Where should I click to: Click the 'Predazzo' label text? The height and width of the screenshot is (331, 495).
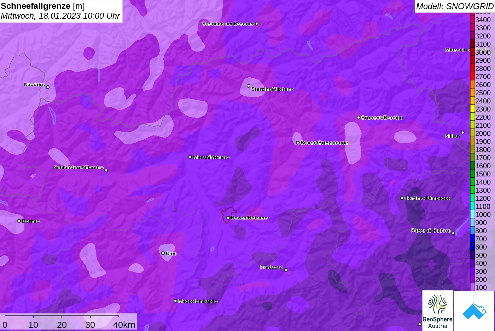point(272,267)
